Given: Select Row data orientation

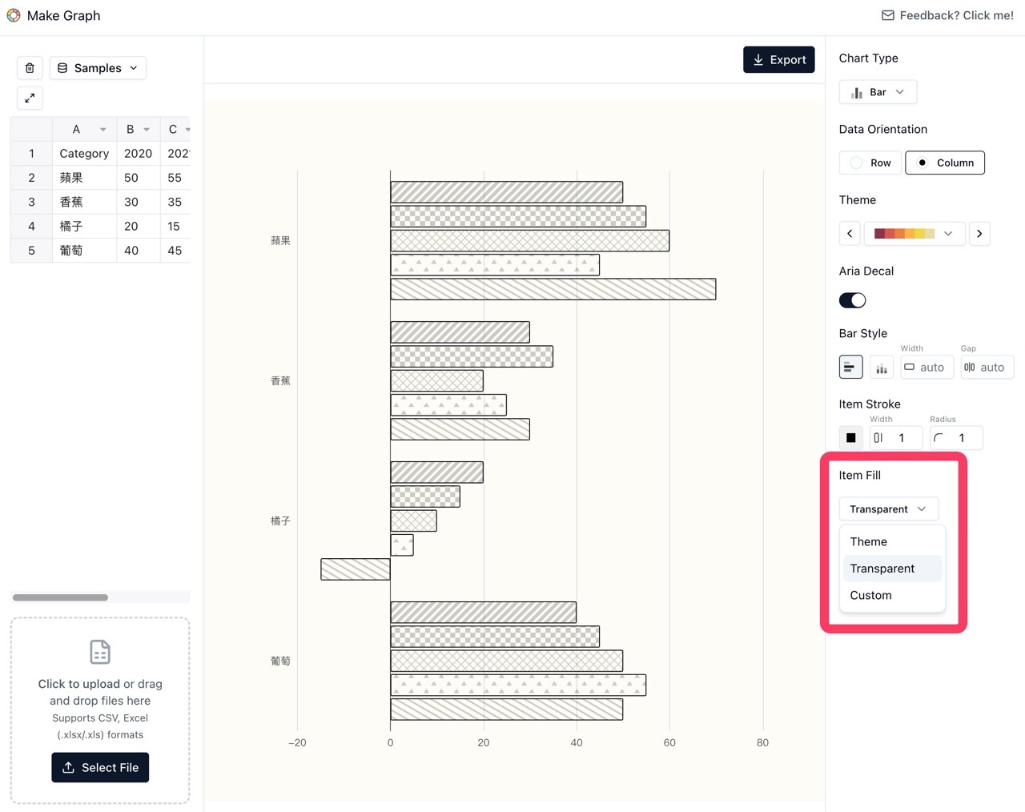Looking at the screenshot, I should tap(870, 163).
